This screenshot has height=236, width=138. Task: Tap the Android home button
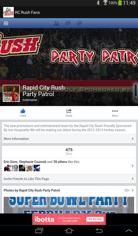pyautogui.click(x=69, y=230)
